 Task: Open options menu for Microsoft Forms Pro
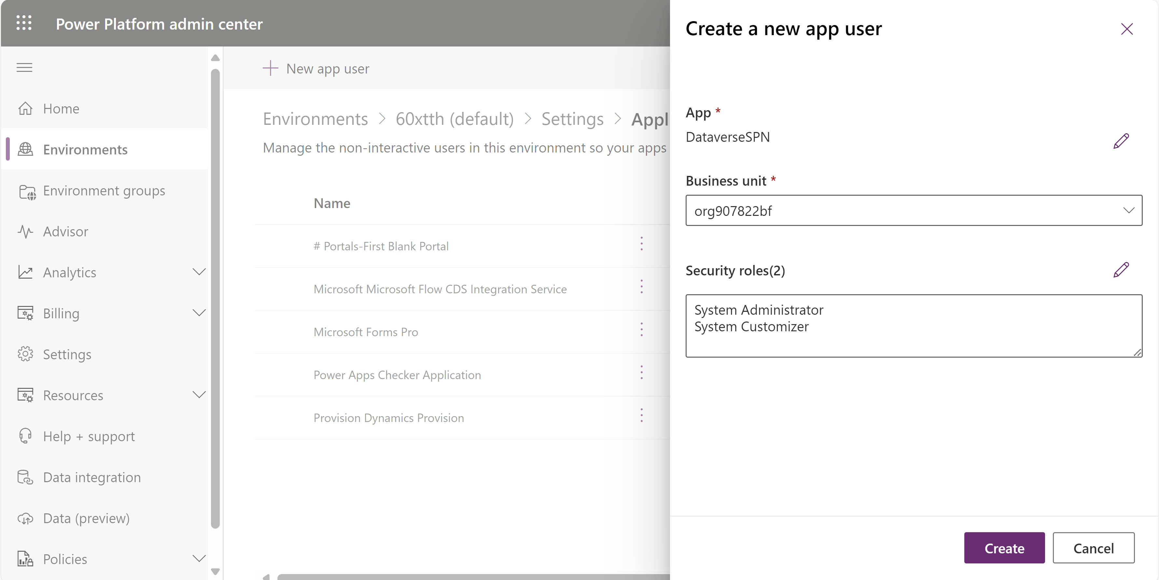click(642, 329)
